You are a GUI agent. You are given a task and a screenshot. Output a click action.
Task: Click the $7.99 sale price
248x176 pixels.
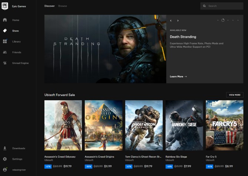pos(187,166)
